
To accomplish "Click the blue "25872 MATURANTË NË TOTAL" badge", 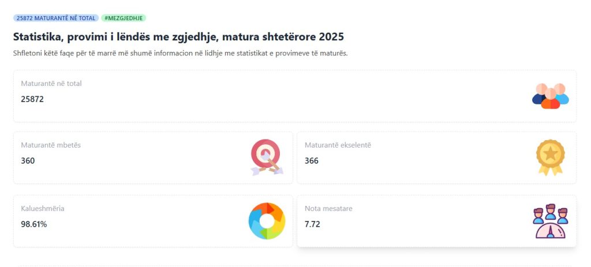I will pos(56,18).
